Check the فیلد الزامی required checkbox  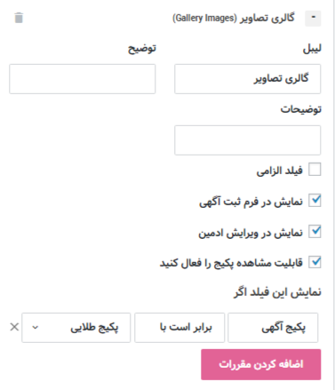click(315, 170)
